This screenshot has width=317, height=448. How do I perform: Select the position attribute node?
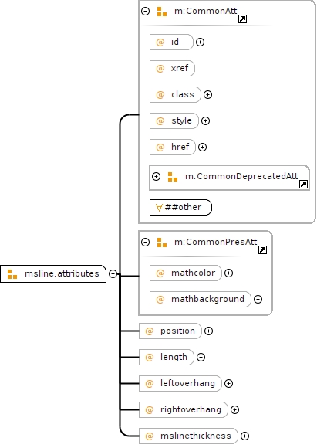(x=170, y=331)
